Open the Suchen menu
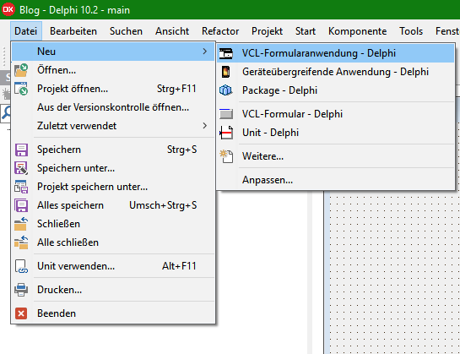This screenshot has width=460, height=354. tap(126, 31)
